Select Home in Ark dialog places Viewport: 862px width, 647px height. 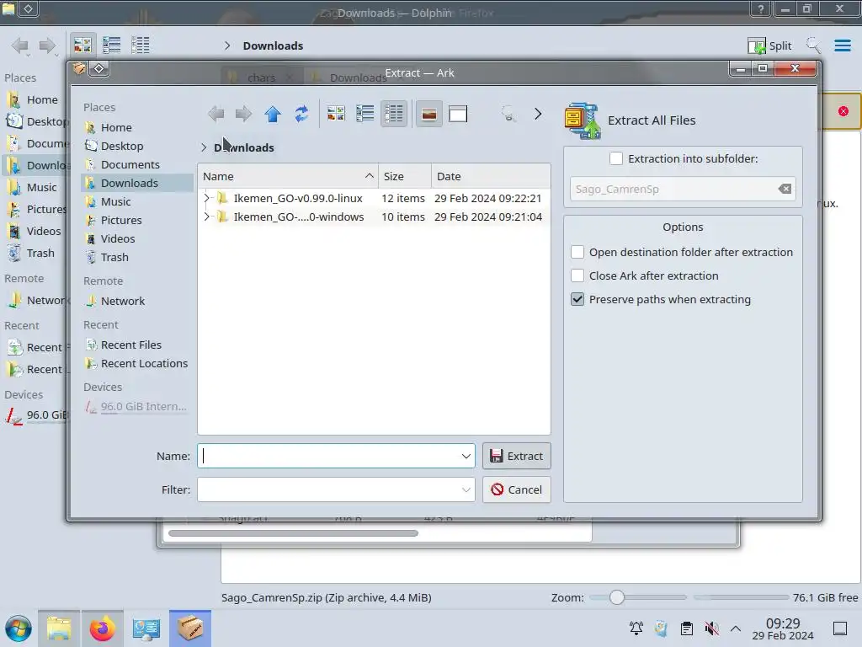(x=137, y=128)
